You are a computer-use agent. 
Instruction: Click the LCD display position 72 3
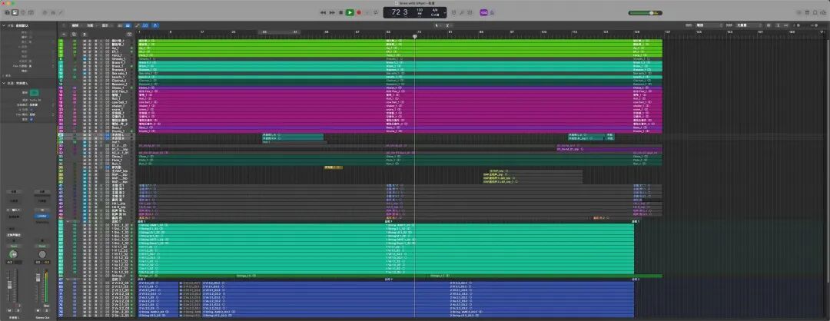[x=400, y=13]
